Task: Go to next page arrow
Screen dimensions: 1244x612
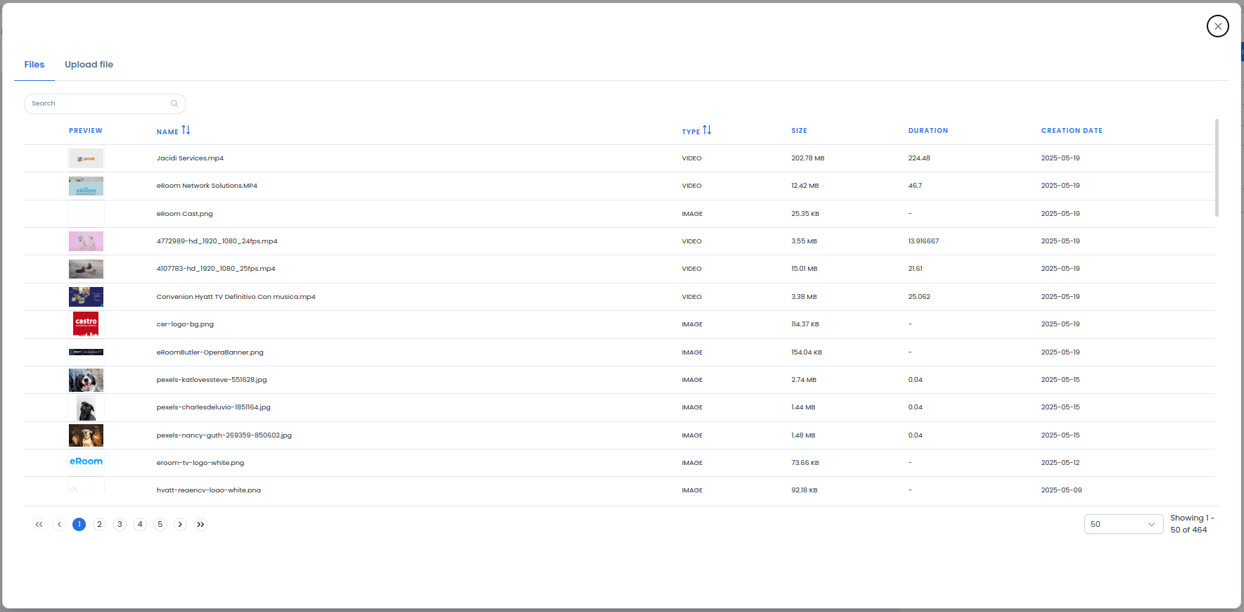Action: (x=181, y=524)
